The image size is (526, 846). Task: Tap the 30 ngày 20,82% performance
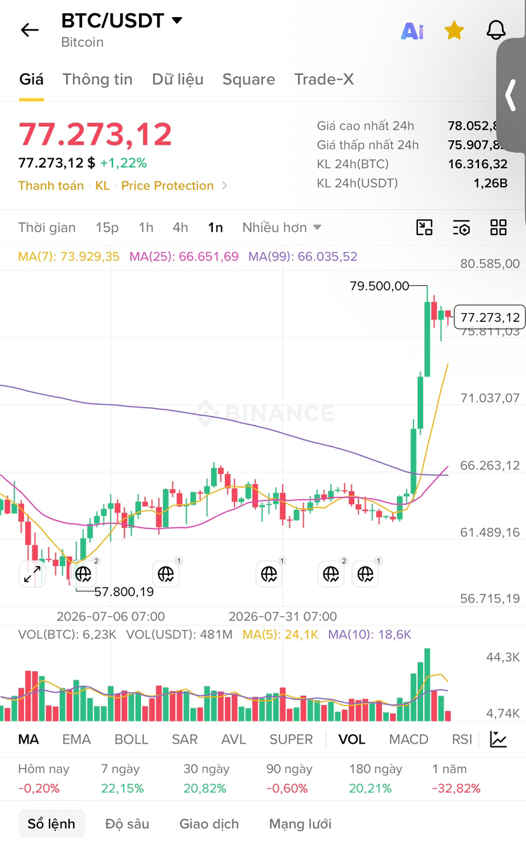206,779
